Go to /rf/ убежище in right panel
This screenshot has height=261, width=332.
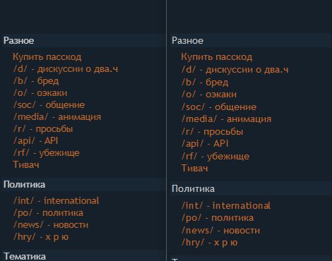(x=215, y=157)
